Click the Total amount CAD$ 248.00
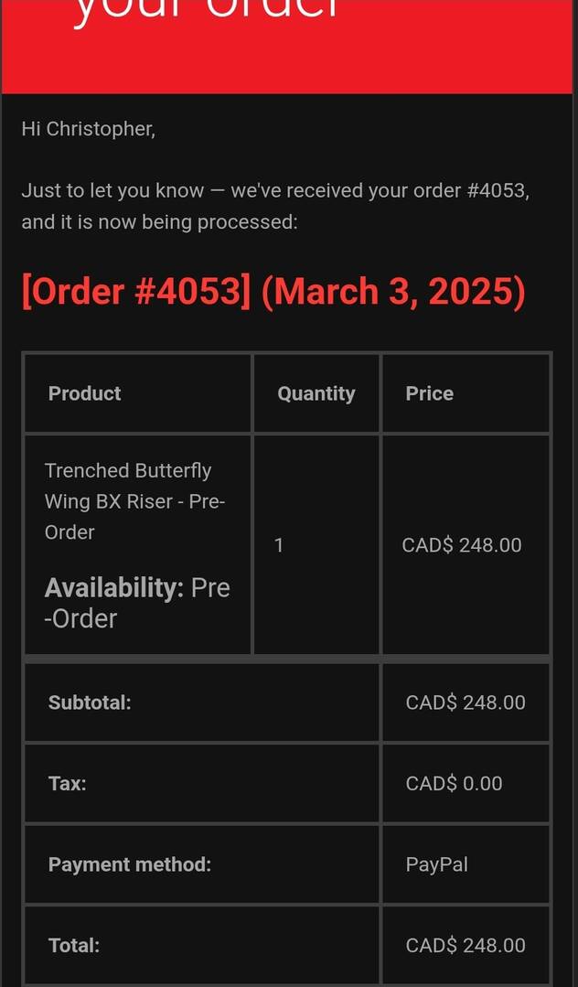The width and height of the screenshot is (578, 987). pyautogui.click(x=465, y=945)
